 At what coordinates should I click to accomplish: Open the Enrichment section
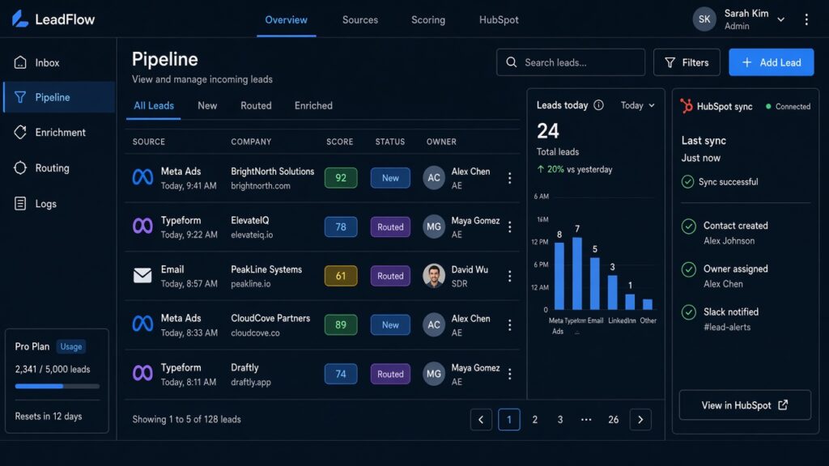coord(58,132)
